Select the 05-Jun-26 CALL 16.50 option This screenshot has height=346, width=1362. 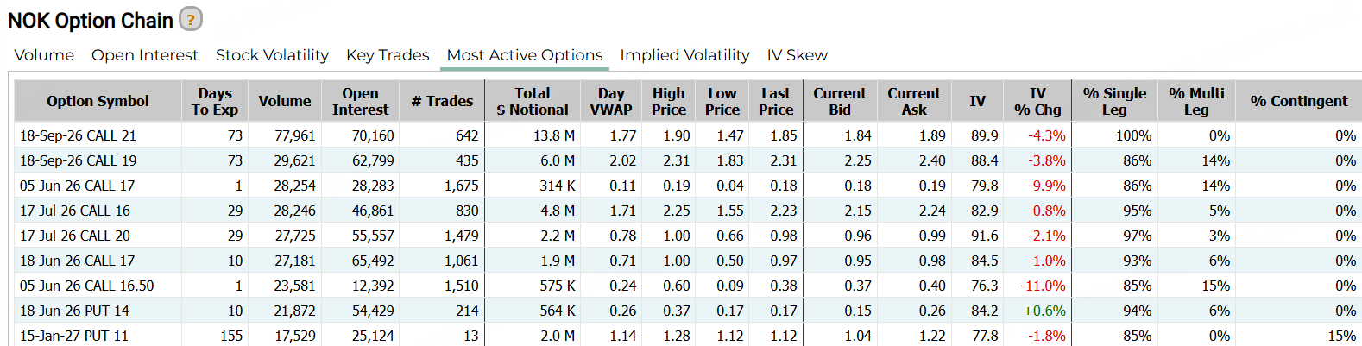point(86,286)
